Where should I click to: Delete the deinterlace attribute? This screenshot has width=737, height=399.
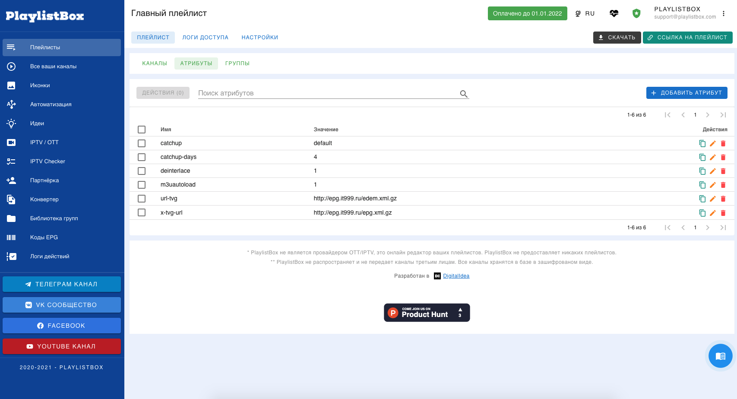pyautogui.click(x=723, y=171)
